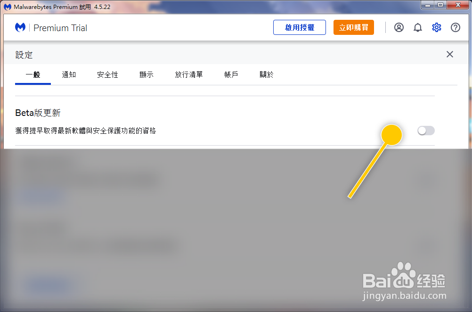Close the Malwarebytes window
This screenshot has width=472, height=312.
point(458,5)
